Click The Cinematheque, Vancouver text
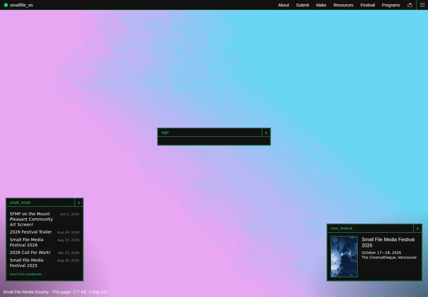The width and height of the screenshot is (428, 297). 389,257
